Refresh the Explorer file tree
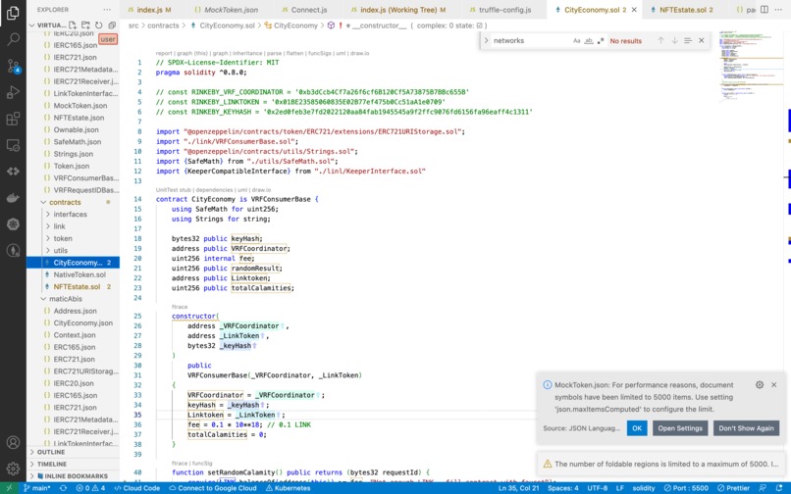 click(x=99, y=25)
